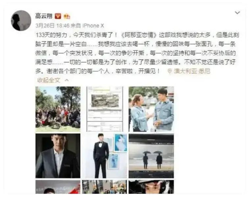
Task: Open the man in grey suit portrait
Action: pyautogui.click(x=58, y=156)
